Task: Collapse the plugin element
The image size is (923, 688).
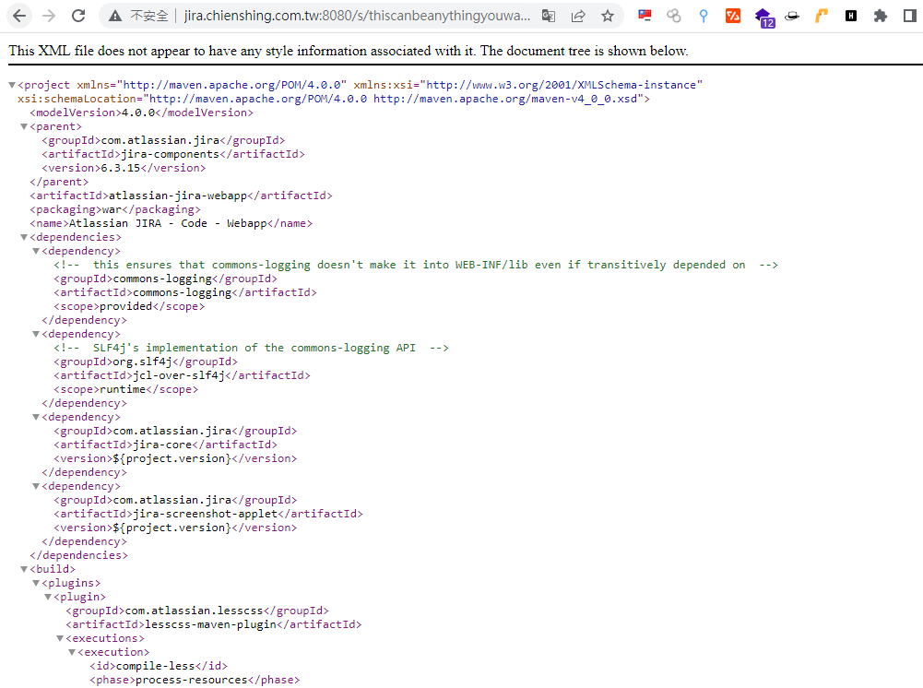Action: coord(48,597)
